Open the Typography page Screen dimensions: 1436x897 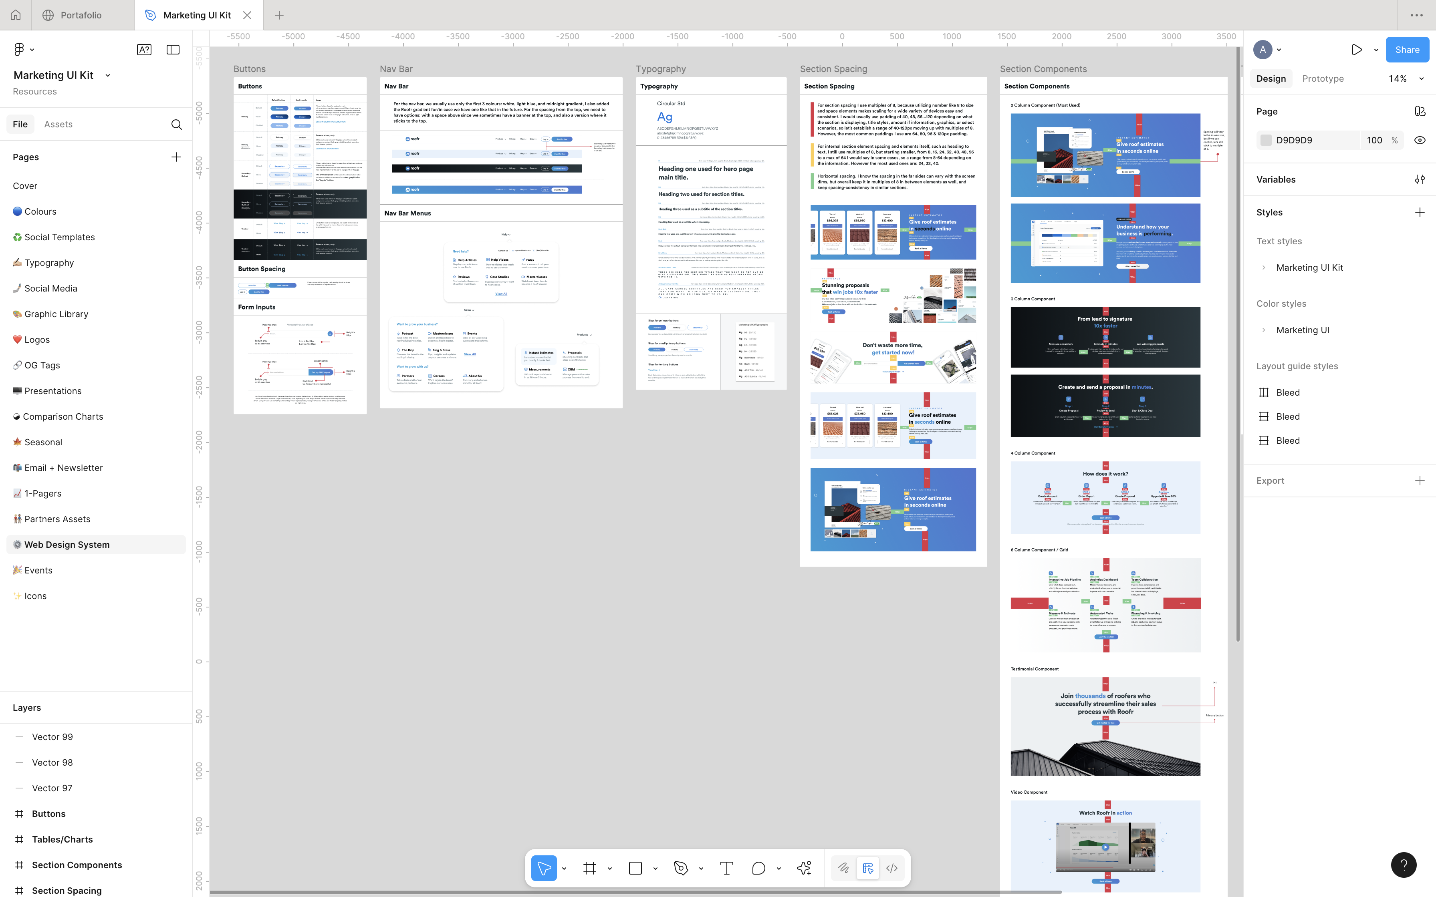coord(49,263)
